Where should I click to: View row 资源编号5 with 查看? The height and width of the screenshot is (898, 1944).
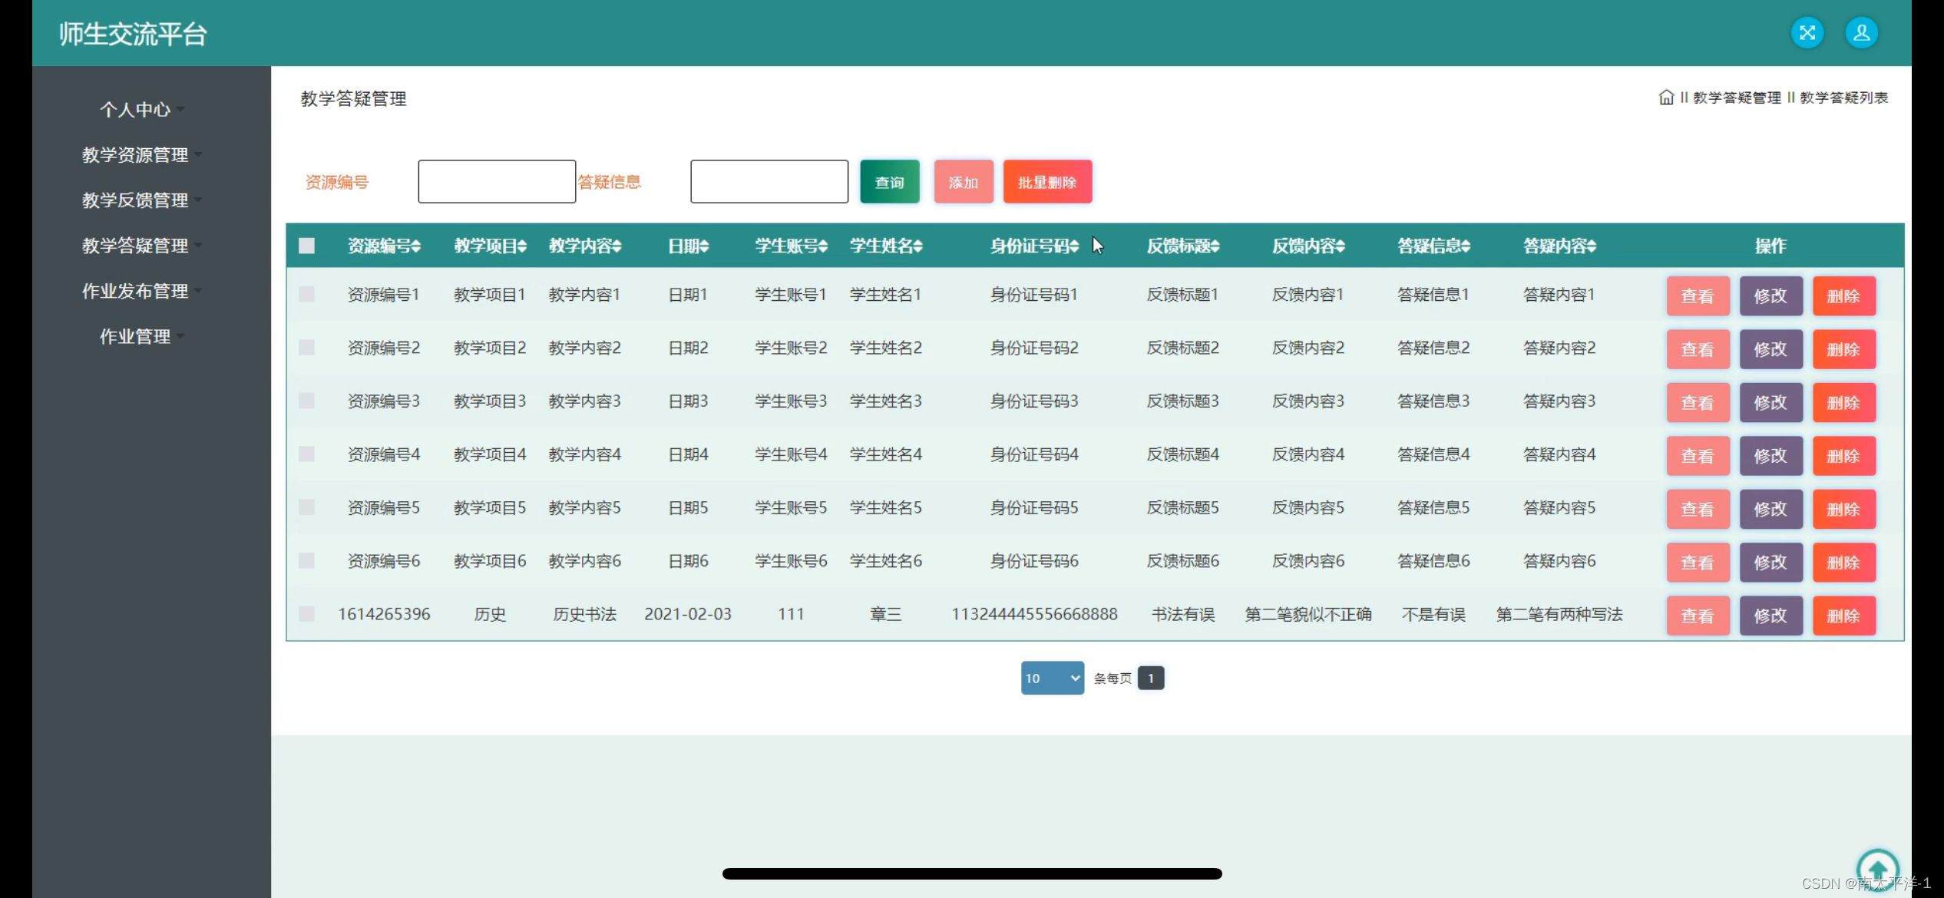(1698, 509)
